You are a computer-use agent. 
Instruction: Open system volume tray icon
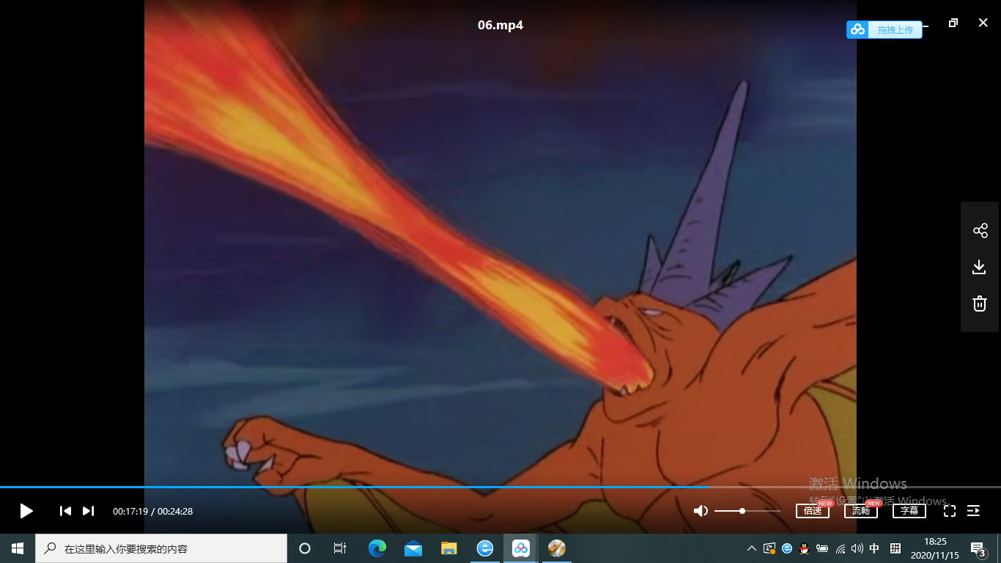857,548
